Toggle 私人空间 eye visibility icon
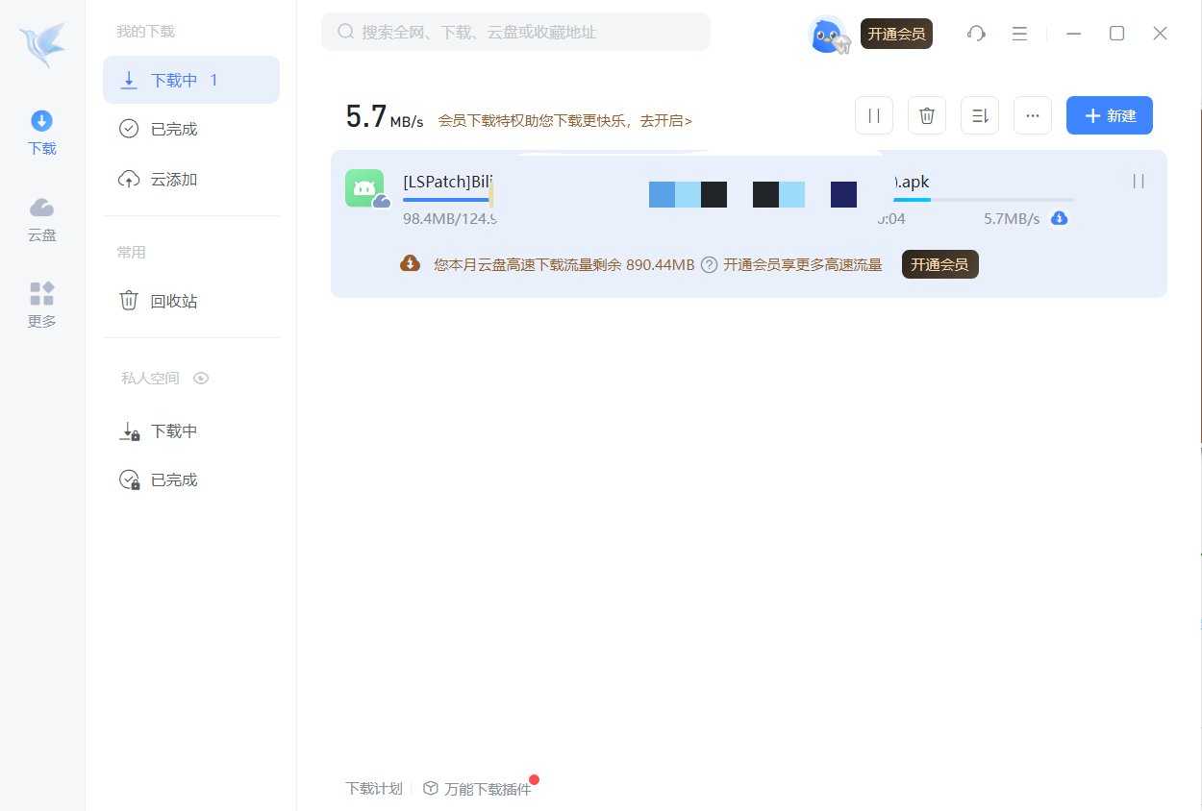 click(x=201, y=378)
